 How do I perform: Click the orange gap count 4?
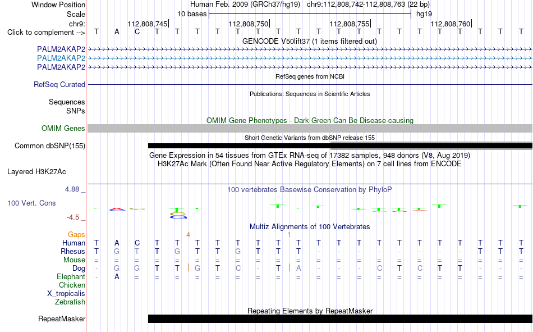(188, 235)
